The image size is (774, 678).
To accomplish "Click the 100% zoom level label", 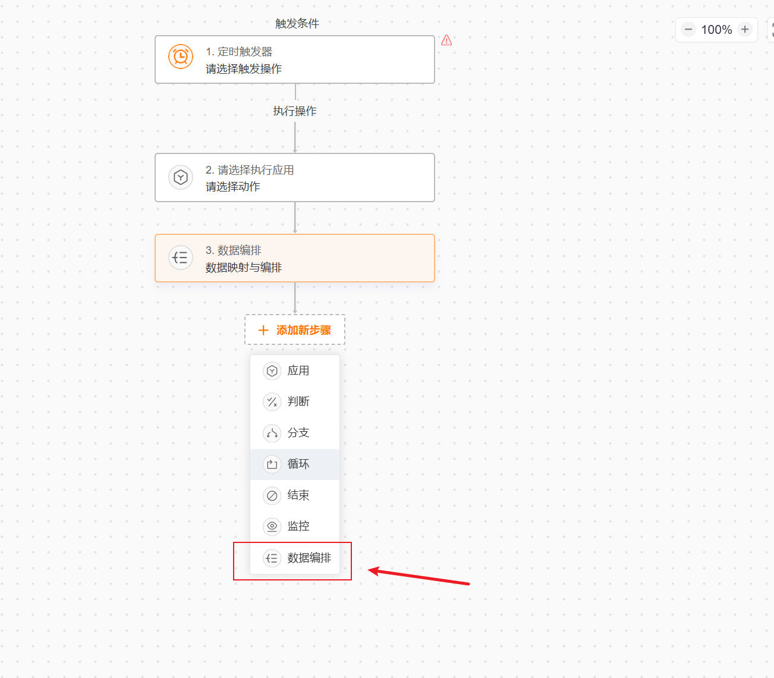I will pos(716,30).
